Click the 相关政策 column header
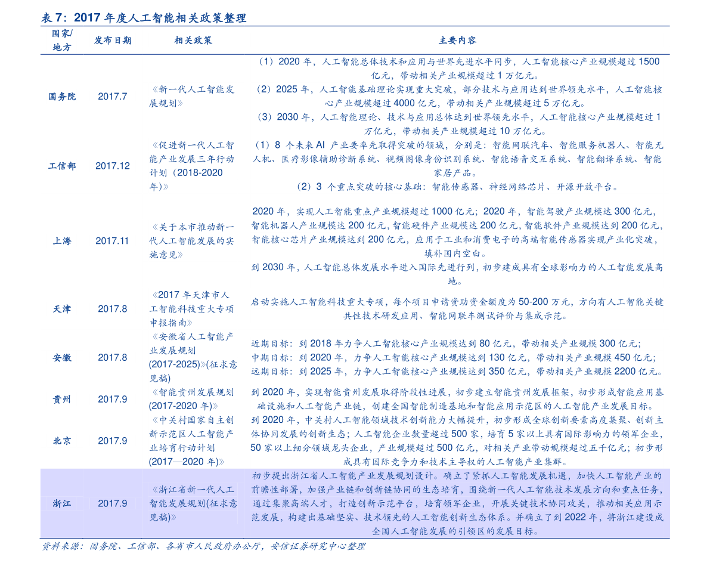This screenshot has height=563, width=710. (193, 41)
